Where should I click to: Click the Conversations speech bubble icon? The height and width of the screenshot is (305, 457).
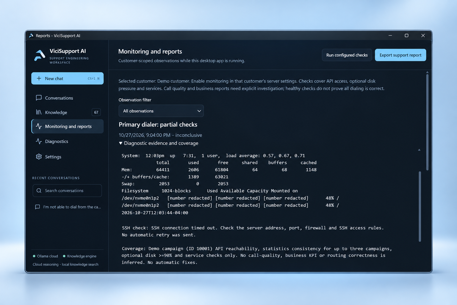[x=39, y=98]
